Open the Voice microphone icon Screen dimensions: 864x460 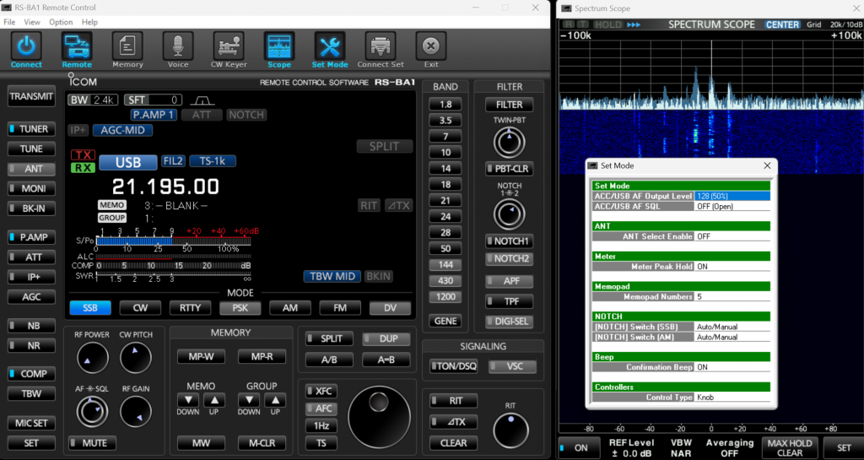point(178,47)
